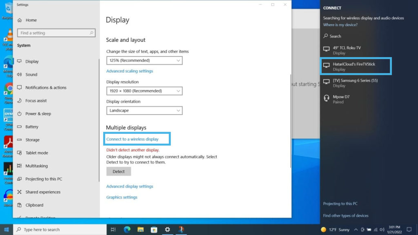Connect to HatariCloud's FireTVStick
The image size is (418, 235).
point(356,66)
